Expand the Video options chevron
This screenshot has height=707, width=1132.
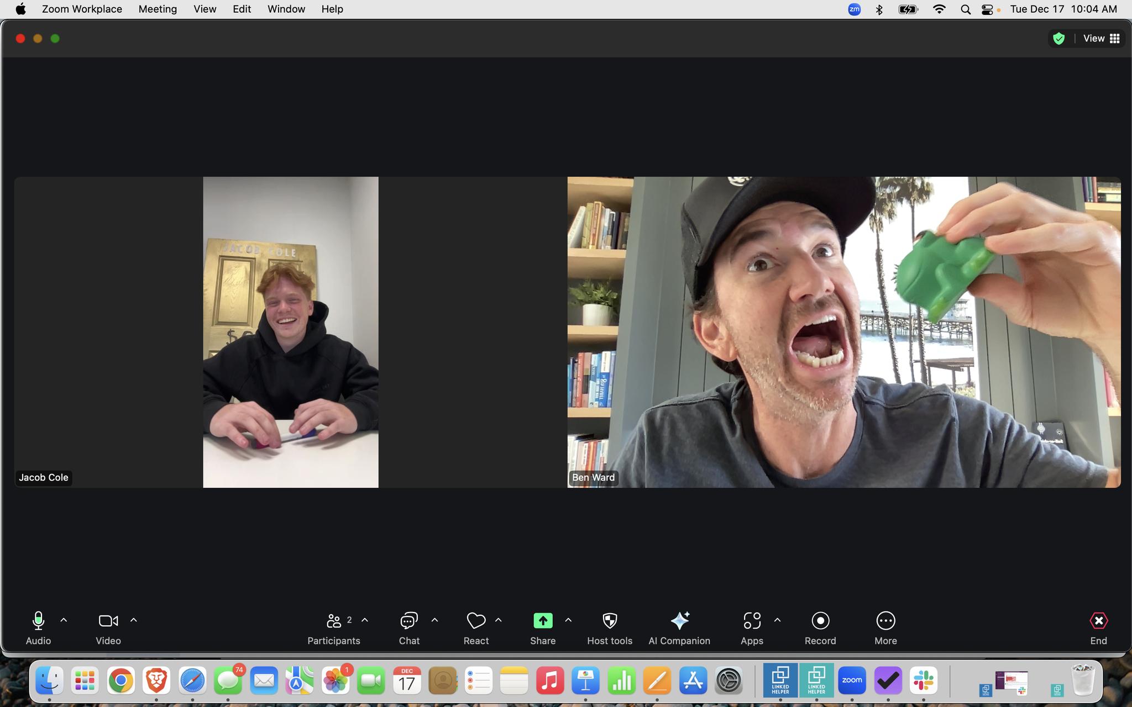(x=133, y=620)
